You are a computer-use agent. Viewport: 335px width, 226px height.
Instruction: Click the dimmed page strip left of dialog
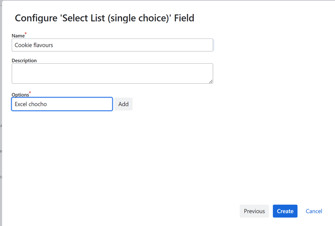[1, 134]
